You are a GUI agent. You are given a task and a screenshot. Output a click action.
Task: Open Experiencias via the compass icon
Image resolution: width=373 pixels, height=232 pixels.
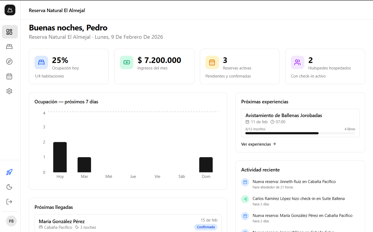[9, 61]
